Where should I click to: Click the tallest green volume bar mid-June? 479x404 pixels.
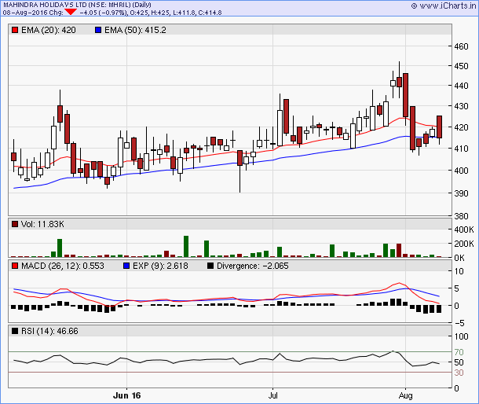point(186,247)
